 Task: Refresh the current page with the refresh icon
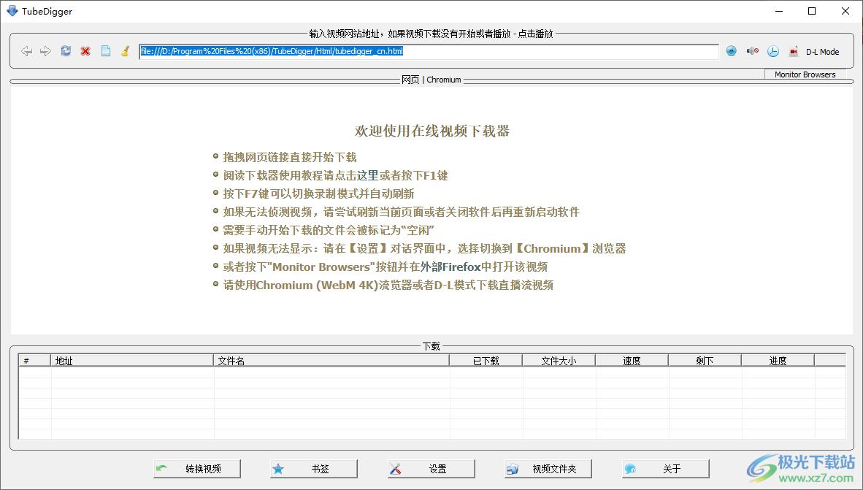(65, 51)
